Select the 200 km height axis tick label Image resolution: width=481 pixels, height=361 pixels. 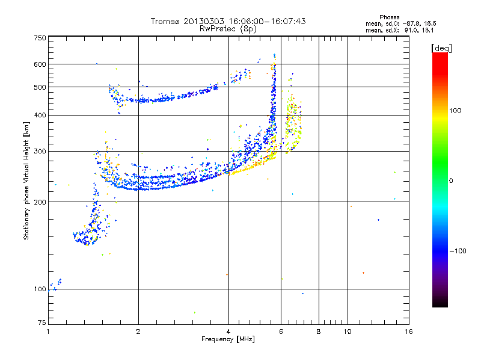pos(39,202)
